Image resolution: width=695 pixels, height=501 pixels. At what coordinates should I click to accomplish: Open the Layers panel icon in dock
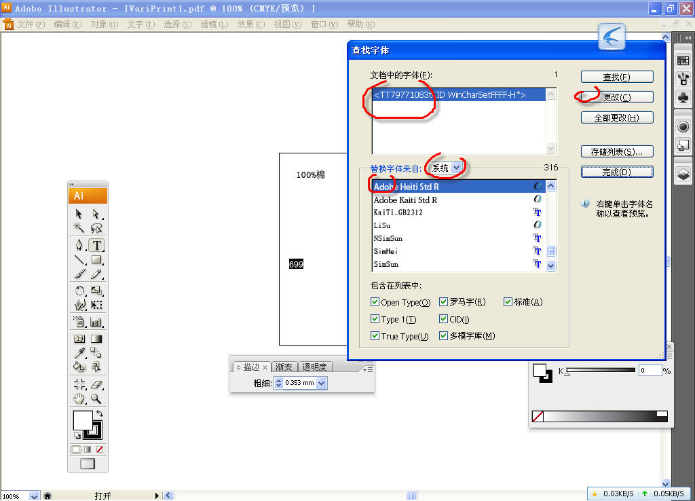tap(683, 174)
